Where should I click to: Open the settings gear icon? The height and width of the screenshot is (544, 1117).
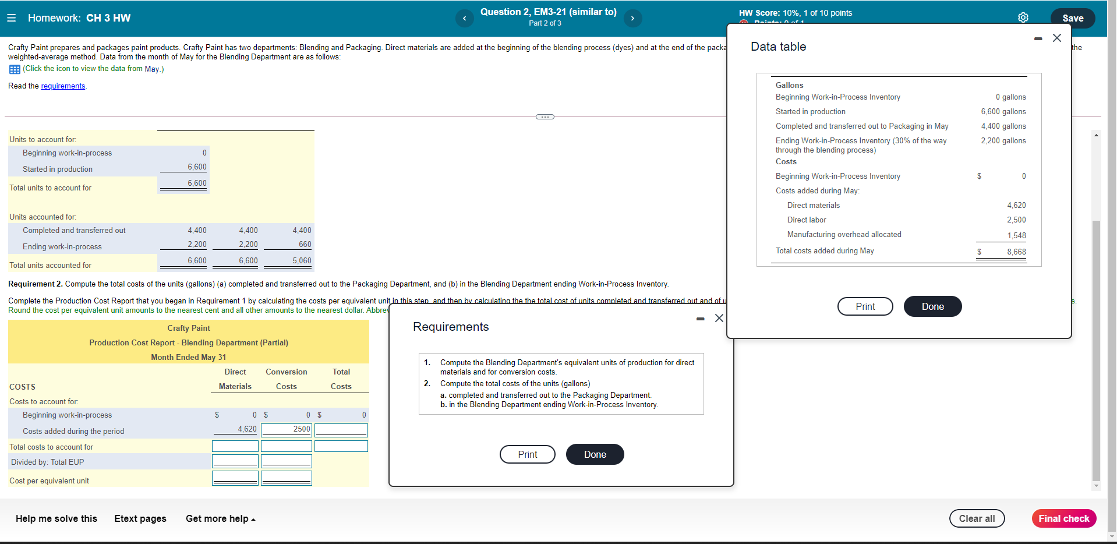pos(1023,17)
